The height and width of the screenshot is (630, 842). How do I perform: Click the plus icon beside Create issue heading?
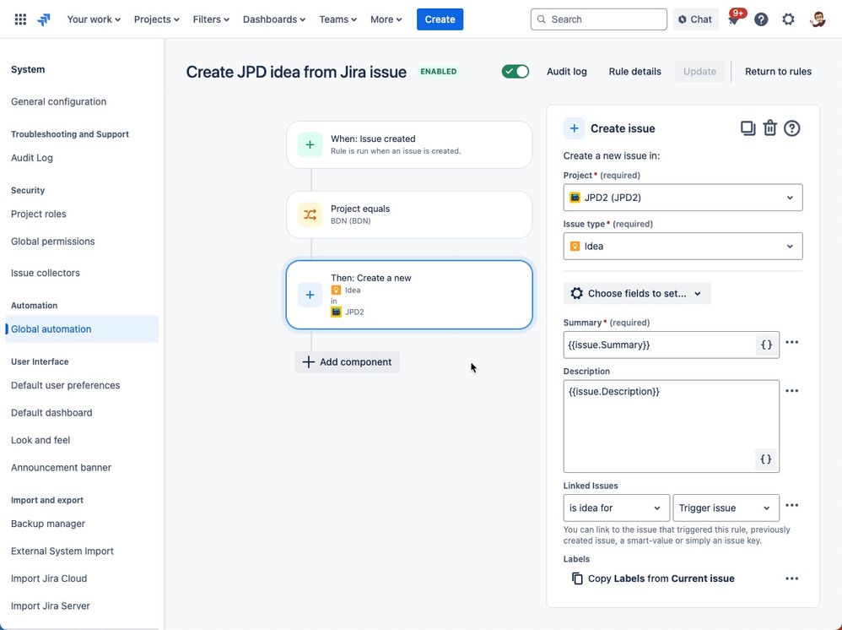[574, 128]
